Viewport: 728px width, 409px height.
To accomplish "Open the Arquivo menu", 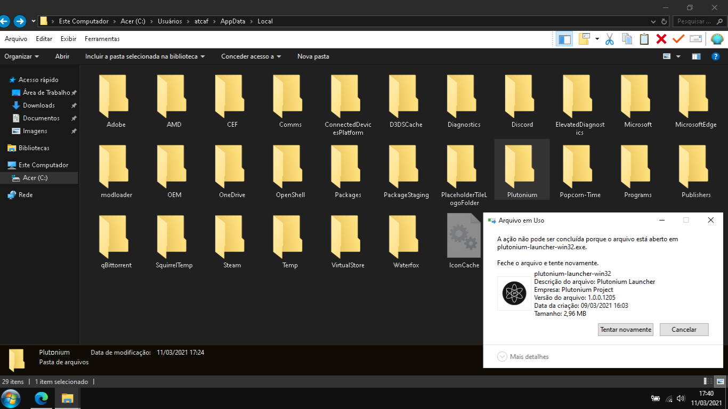I will (16, 39).
